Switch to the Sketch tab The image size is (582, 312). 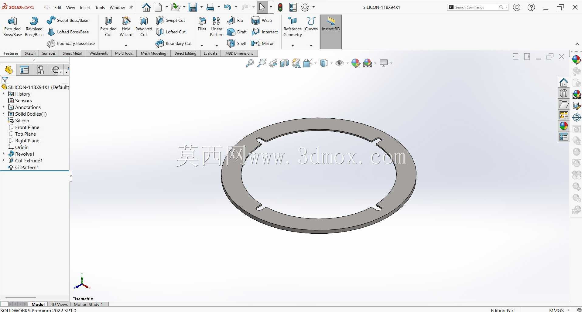(30, 53)
